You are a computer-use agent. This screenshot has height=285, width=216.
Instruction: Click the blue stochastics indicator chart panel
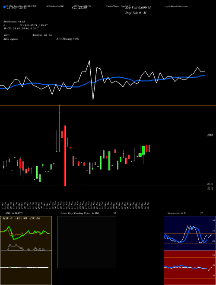[x=190, y=233]
